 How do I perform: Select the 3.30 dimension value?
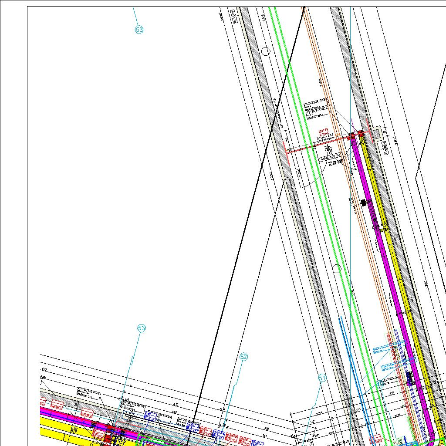click(267, 429)
